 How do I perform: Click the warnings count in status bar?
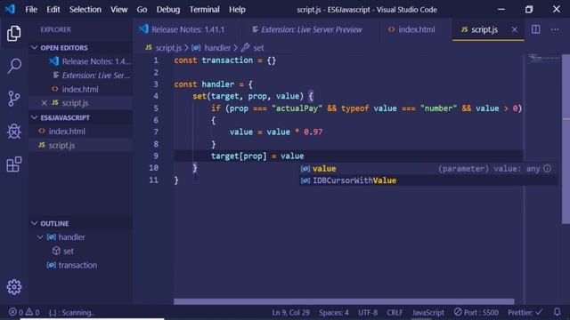[x=32, y=312]
